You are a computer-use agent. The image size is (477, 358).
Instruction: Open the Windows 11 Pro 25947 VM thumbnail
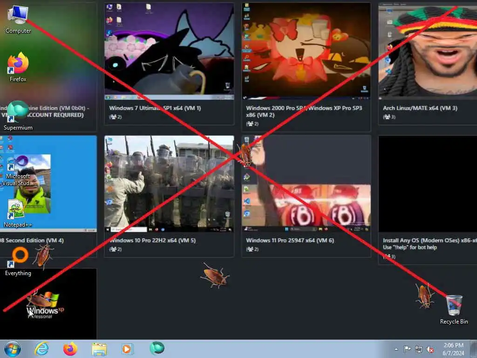coord(306,184)
